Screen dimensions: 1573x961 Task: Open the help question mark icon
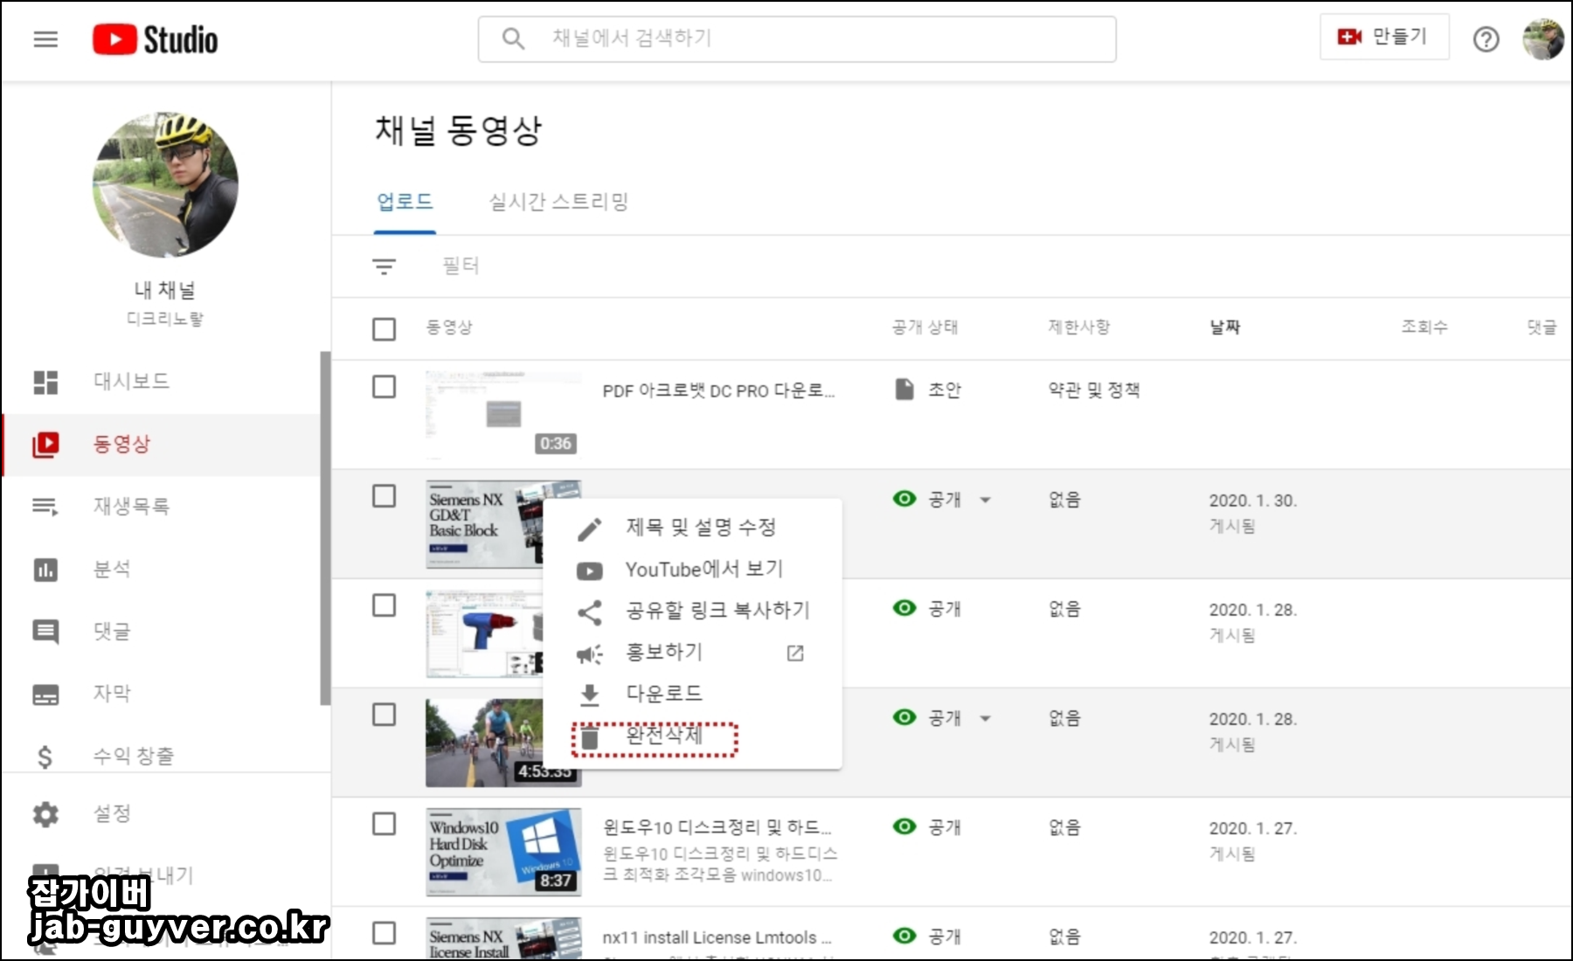pos(1486,39)
